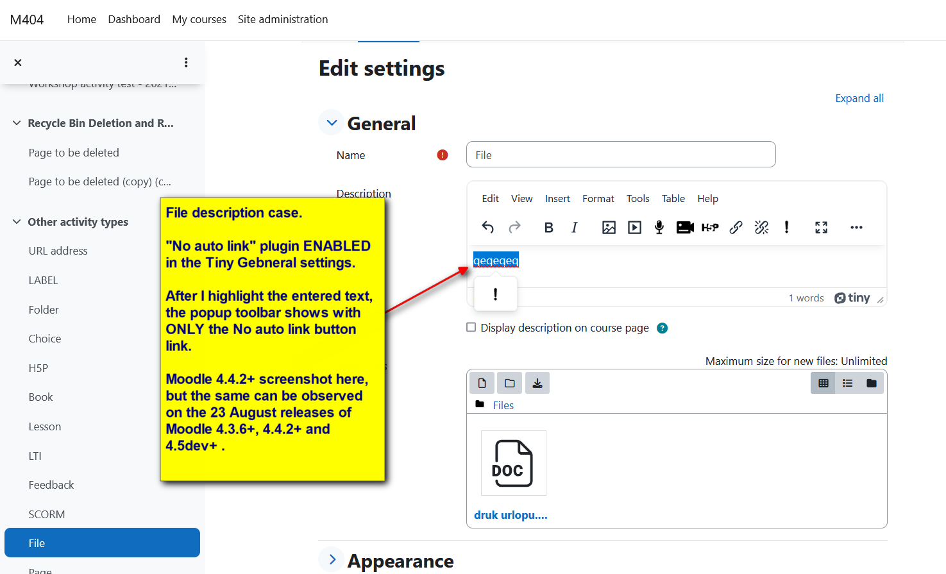
Task: Switch editor to fullscreen mode
Action: click(821, 227)
